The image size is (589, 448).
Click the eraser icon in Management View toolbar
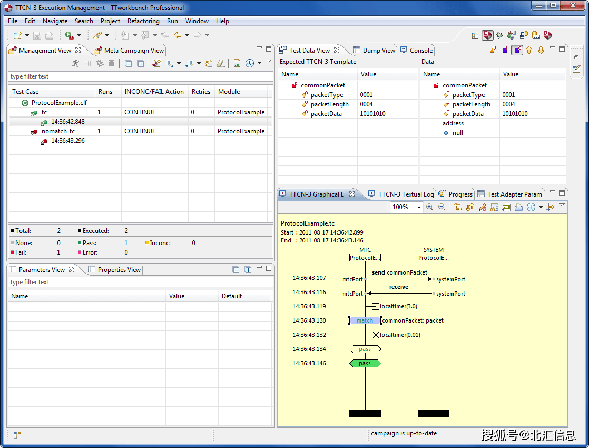(221, 63)
